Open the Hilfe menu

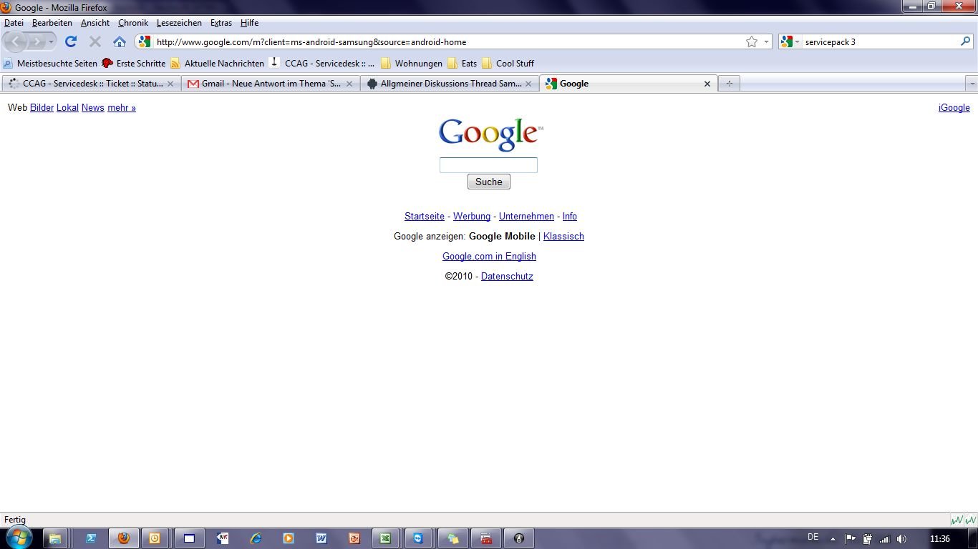(x=249, y=23)
